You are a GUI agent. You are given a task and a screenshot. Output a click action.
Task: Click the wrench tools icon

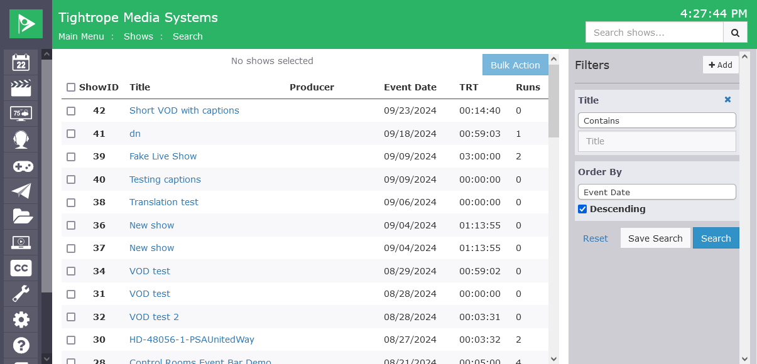tap(21, 294)
